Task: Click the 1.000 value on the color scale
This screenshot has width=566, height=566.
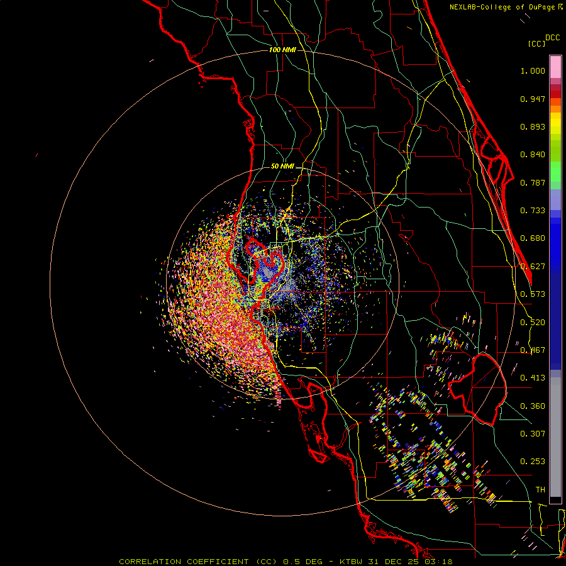Action: [x=533, y=70]
